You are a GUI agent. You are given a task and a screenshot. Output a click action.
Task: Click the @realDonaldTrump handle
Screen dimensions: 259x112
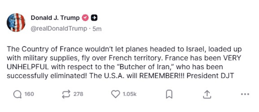(x=58, y=29)
